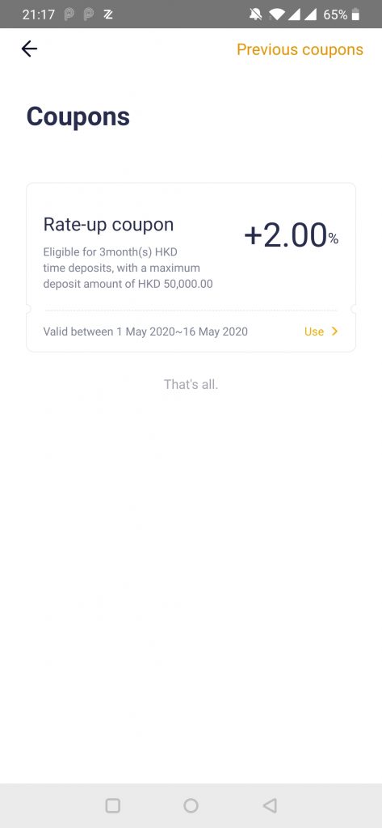
Task: Tap the Wi-Fi signal icon
Action: [276, 15]
